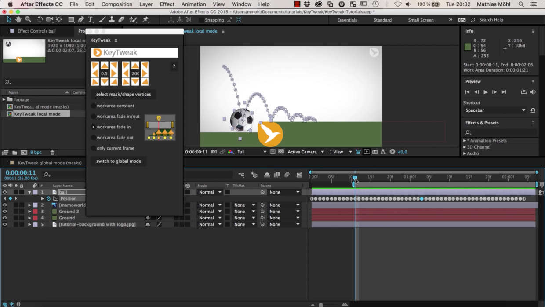Mute audio in the Preview panel
This screenshot has height=307, width=545.
pos(533,92)
